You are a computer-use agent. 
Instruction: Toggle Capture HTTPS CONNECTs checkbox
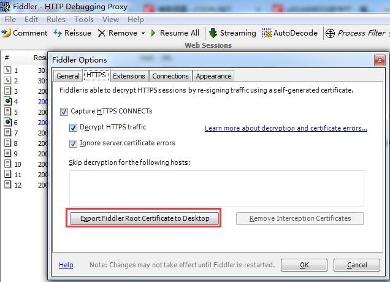click(64, 112)
